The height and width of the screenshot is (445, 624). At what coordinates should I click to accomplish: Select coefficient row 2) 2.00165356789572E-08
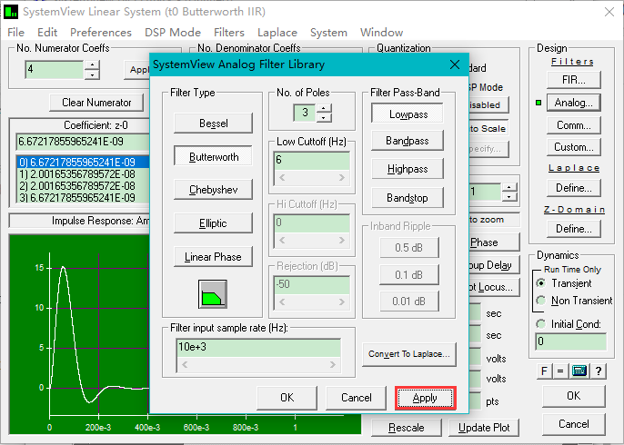(x=83, y=186)
